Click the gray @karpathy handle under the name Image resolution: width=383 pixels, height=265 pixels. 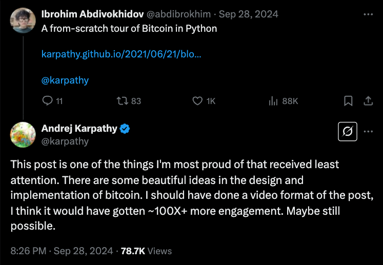pyautogui.click(x=65, y=141)
